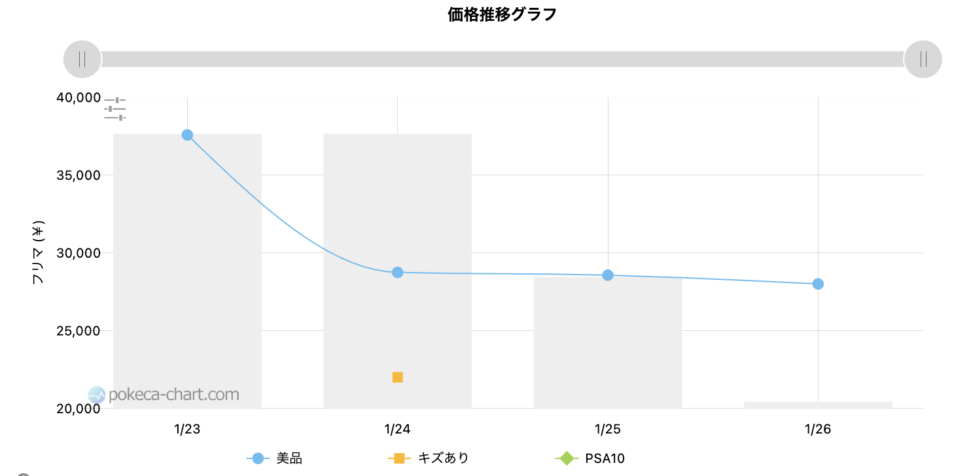Viewport: 971px width, 476px height.
Task: Toggle the 美品 legend series
Action: 275,458
